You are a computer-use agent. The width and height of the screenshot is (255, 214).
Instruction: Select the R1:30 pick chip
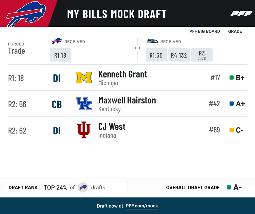(x=156, y=55)
